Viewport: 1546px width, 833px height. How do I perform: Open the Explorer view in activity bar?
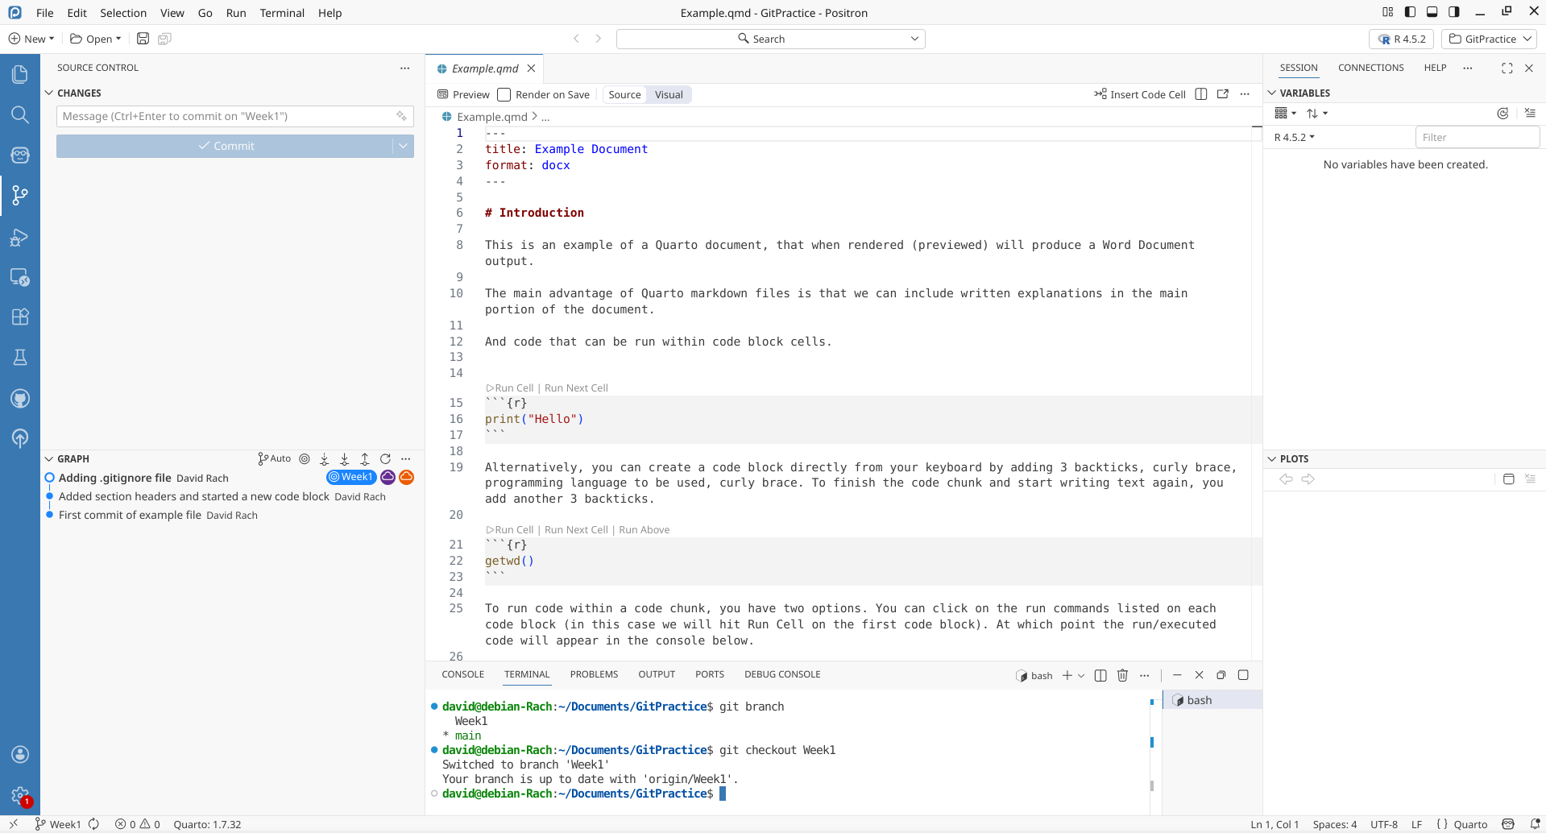point(20,75)
